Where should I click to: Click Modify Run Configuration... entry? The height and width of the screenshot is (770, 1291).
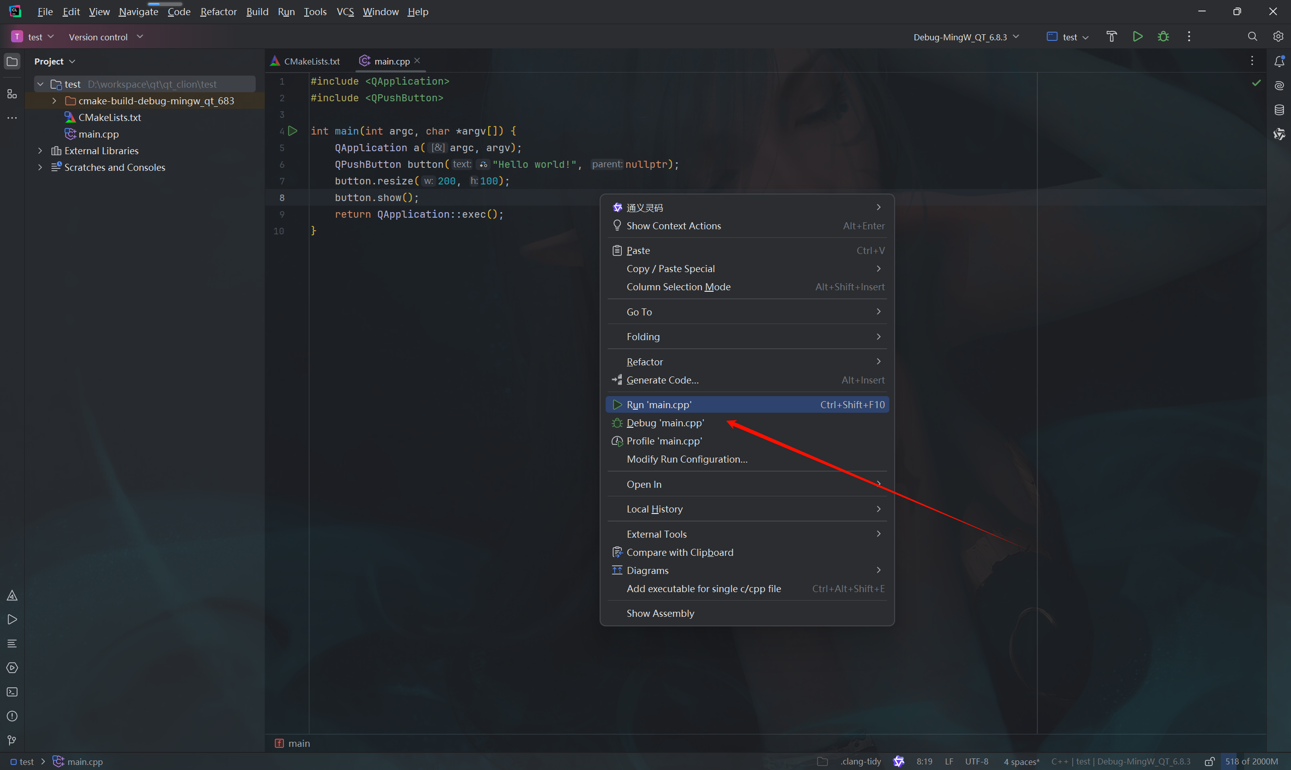click(x=687, y=459)
